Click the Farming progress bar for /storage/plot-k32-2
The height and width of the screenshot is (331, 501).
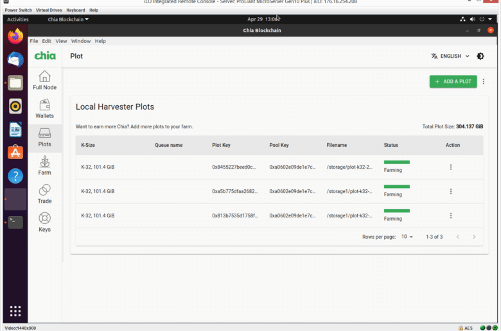(x=397, y=162)
